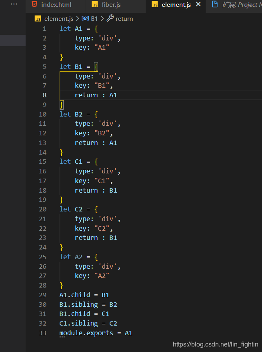Open the index.html tab
Screen dimensions: 262x352
[56, 5]
